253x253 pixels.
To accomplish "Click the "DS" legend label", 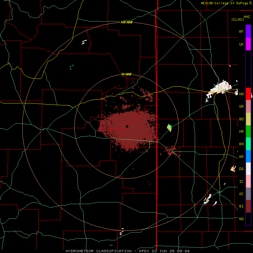I will coord(241,169).
